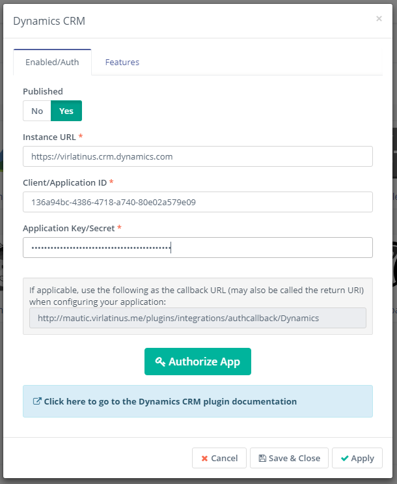
Task: Cancel the plugin configuration
Action: tap(219, 459)
